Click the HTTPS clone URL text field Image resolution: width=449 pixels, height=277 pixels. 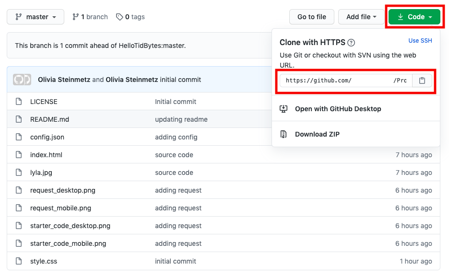[x=345, y=81]
